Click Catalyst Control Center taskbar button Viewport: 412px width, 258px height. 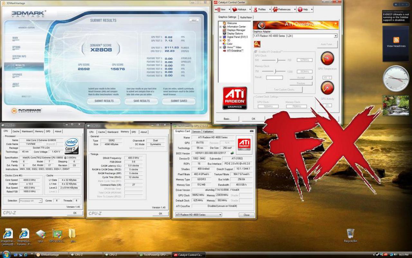pos(188,255)
